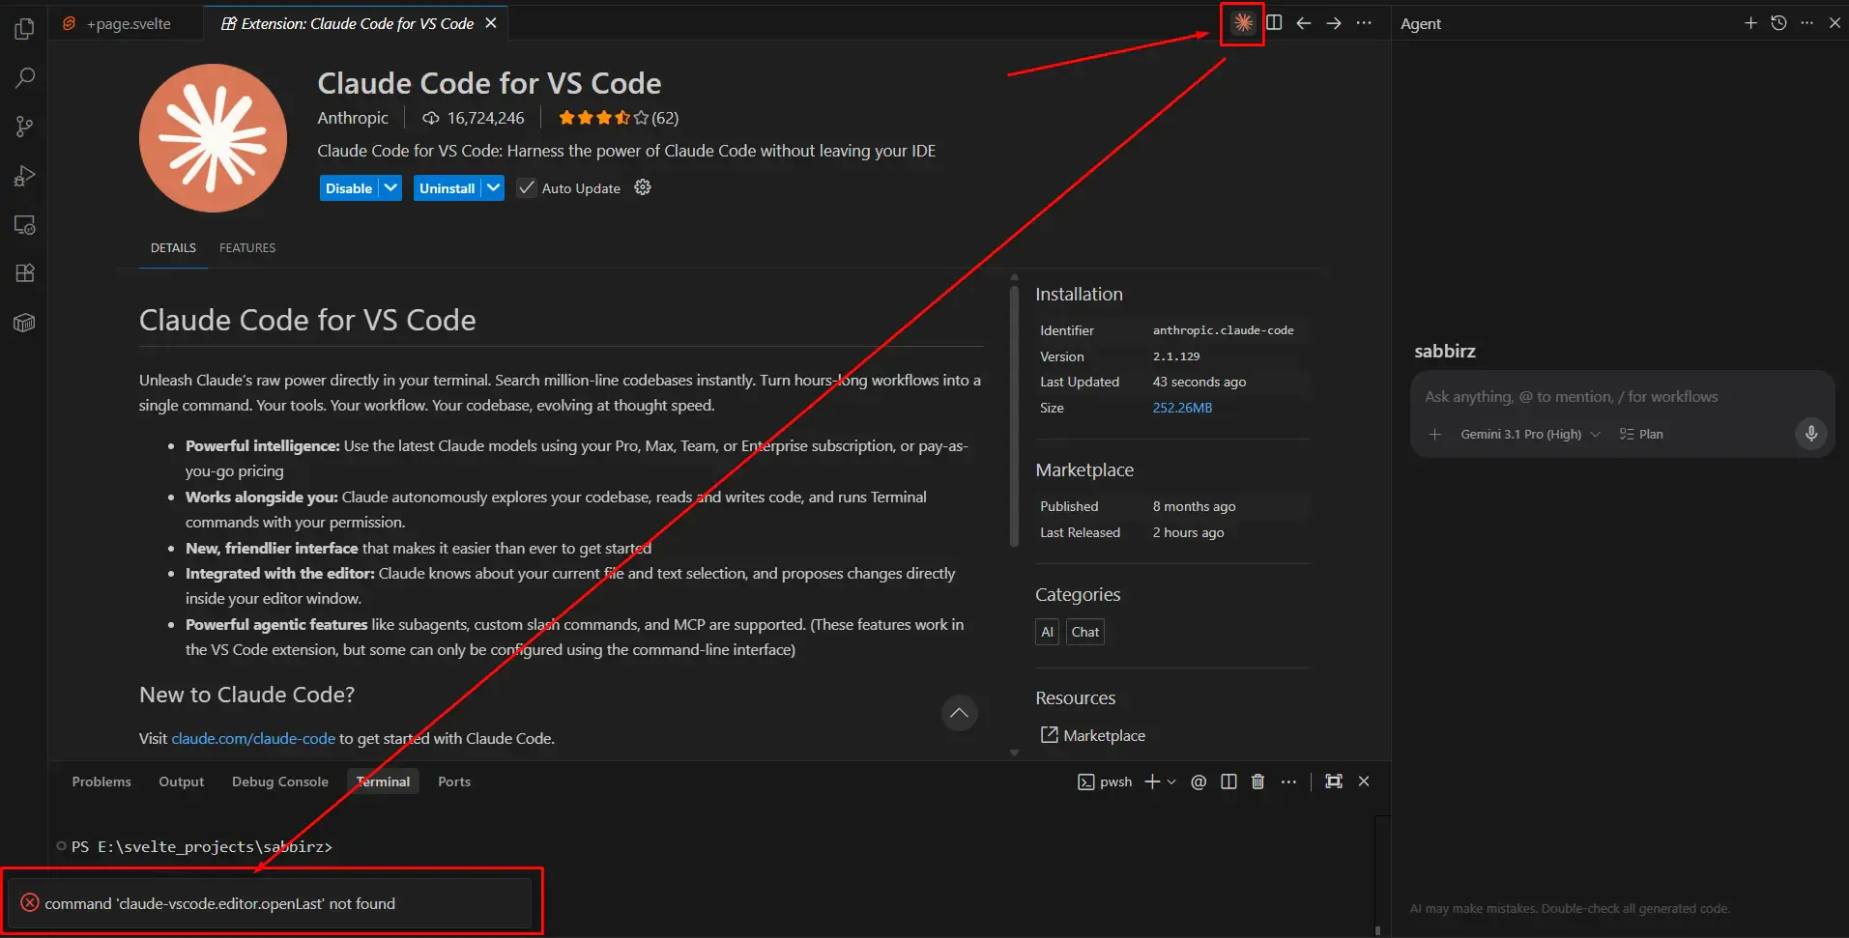Start a new Agent chat with plus icon
Image resolution: width=1849 pixels, height=938 pixels.
pyautogui.click(x=1750, y=23)
